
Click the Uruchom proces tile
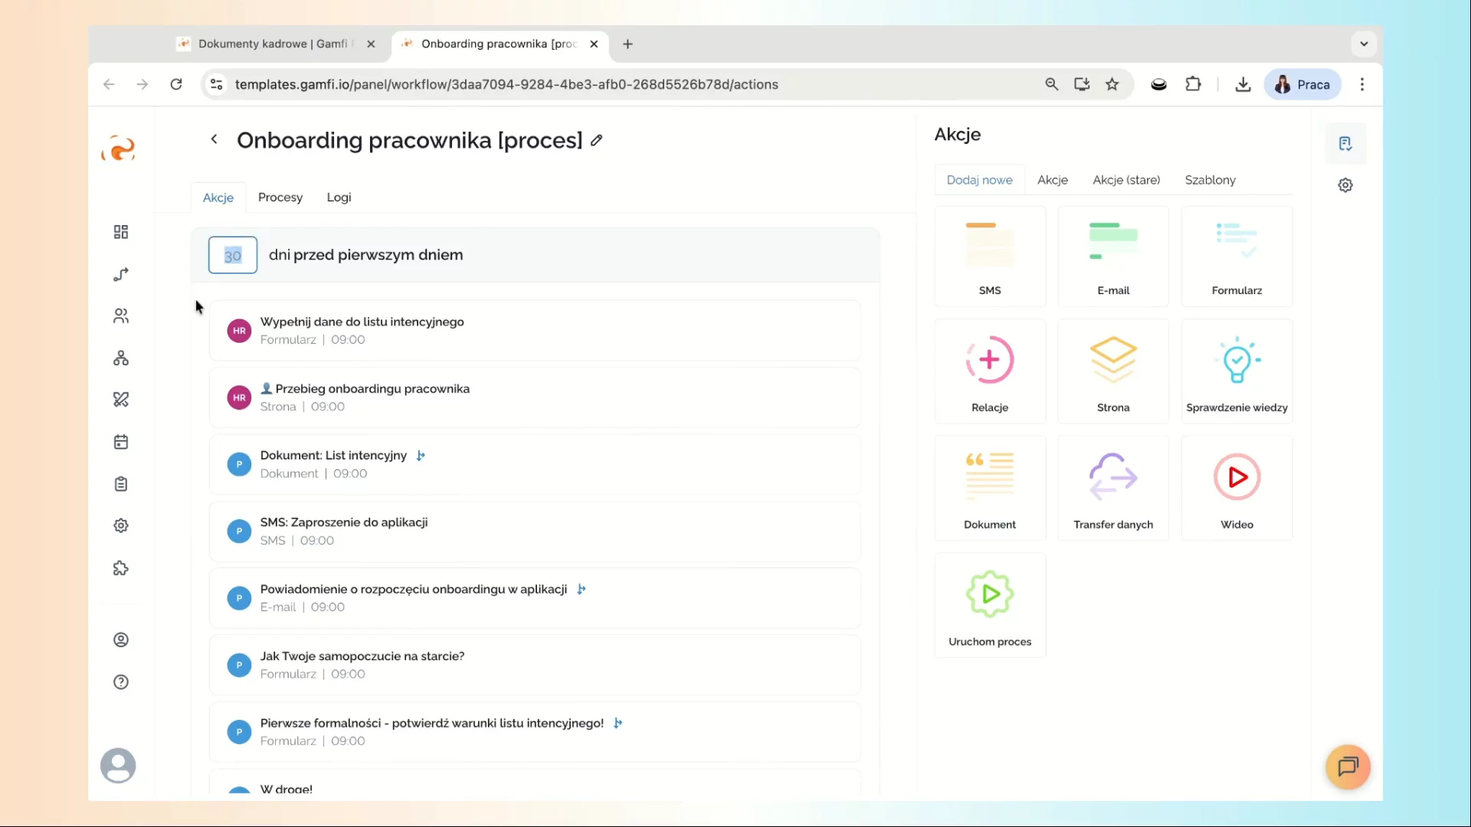[989, 606]
